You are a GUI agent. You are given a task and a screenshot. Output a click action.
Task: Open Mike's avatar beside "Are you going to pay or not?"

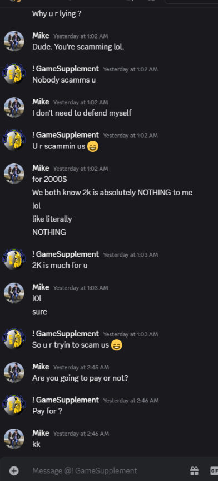(x=14, y=372)
